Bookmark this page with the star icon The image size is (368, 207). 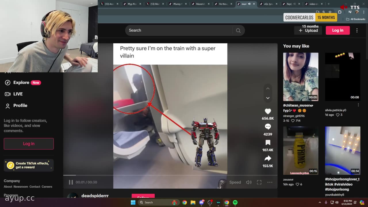point(330,12)
